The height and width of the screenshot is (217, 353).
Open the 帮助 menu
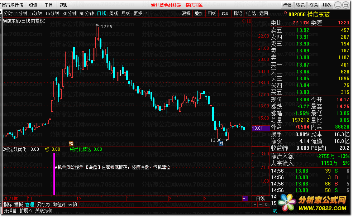coord(64,5)
